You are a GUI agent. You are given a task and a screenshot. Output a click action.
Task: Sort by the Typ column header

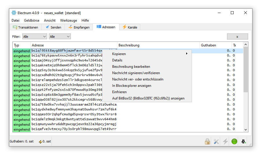click(22, 45)
